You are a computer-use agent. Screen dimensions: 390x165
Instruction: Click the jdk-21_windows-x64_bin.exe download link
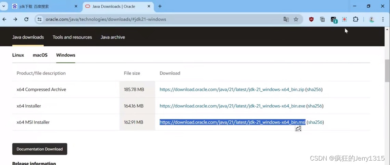pyautogui.click(x=232, y=106)
